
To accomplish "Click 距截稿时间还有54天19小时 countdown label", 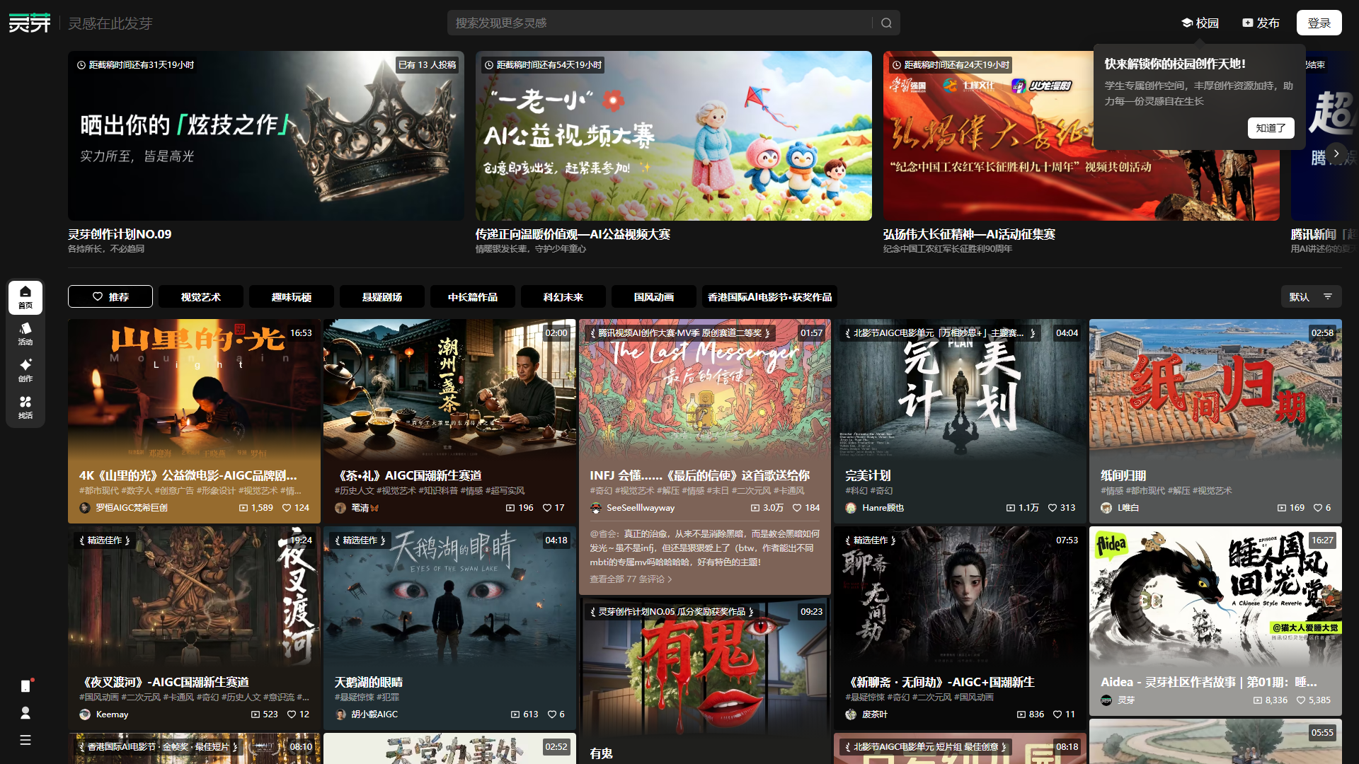I will pos(543,65).
